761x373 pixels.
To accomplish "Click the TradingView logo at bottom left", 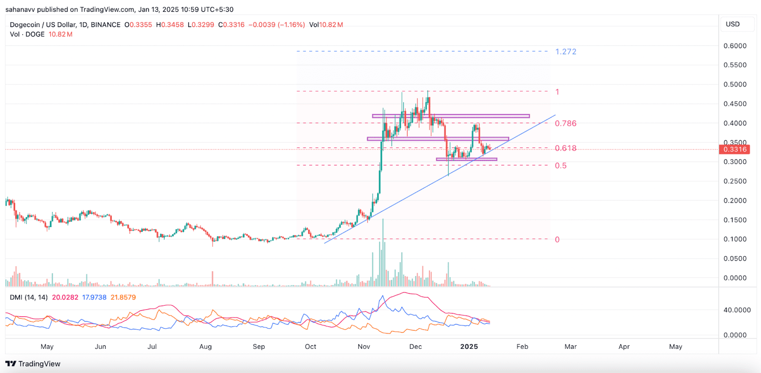I will point(33,363).
